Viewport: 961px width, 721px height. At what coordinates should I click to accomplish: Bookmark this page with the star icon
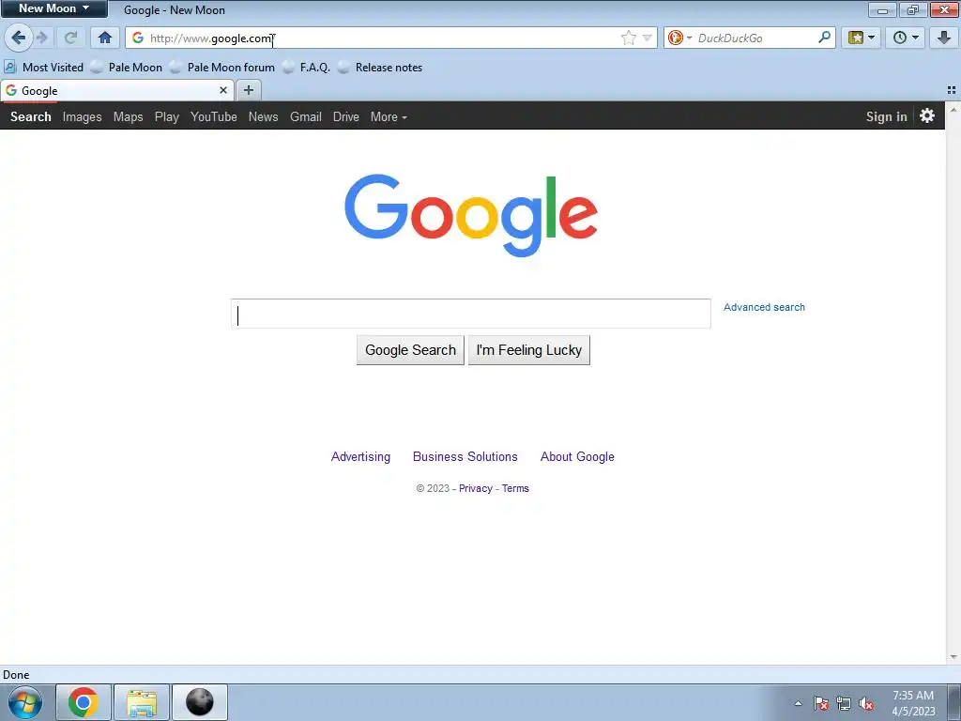coord(628,38)
